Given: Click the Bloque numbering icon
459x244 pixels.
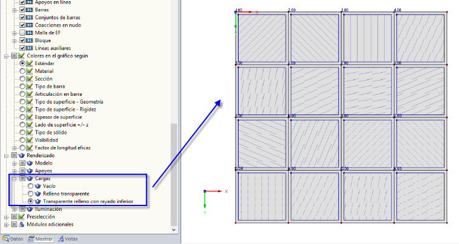Looking at the screenshot, I should pos(30,40).
